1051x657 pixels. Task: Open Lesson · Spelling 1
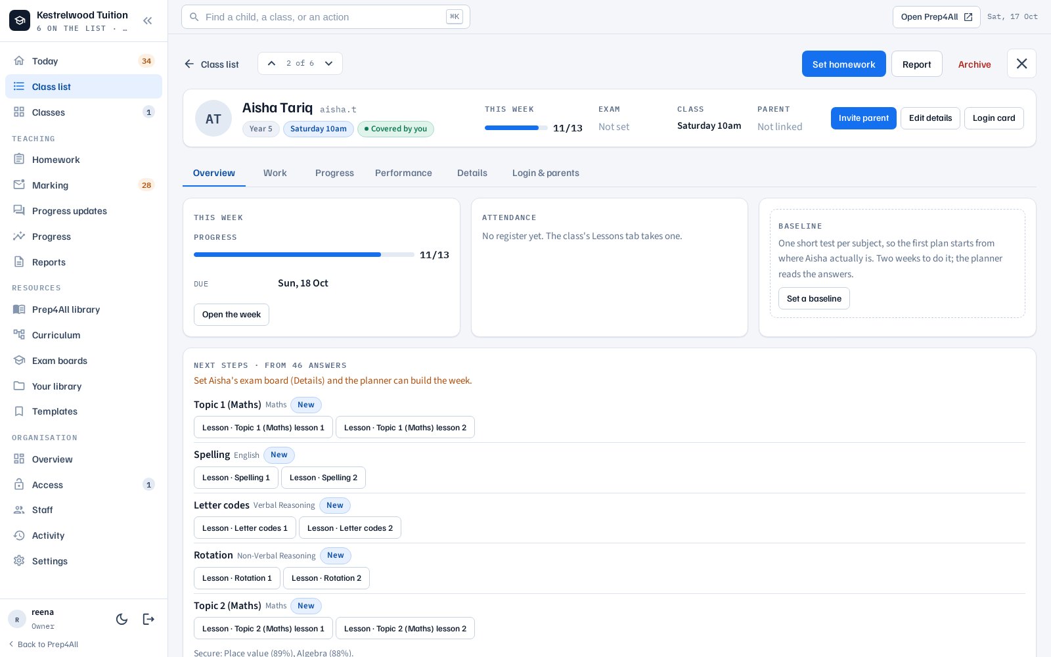236,478
